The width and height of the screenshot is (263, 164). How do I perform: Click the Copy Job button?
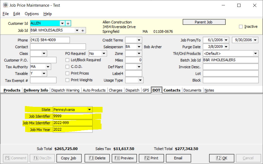point(69,158)
